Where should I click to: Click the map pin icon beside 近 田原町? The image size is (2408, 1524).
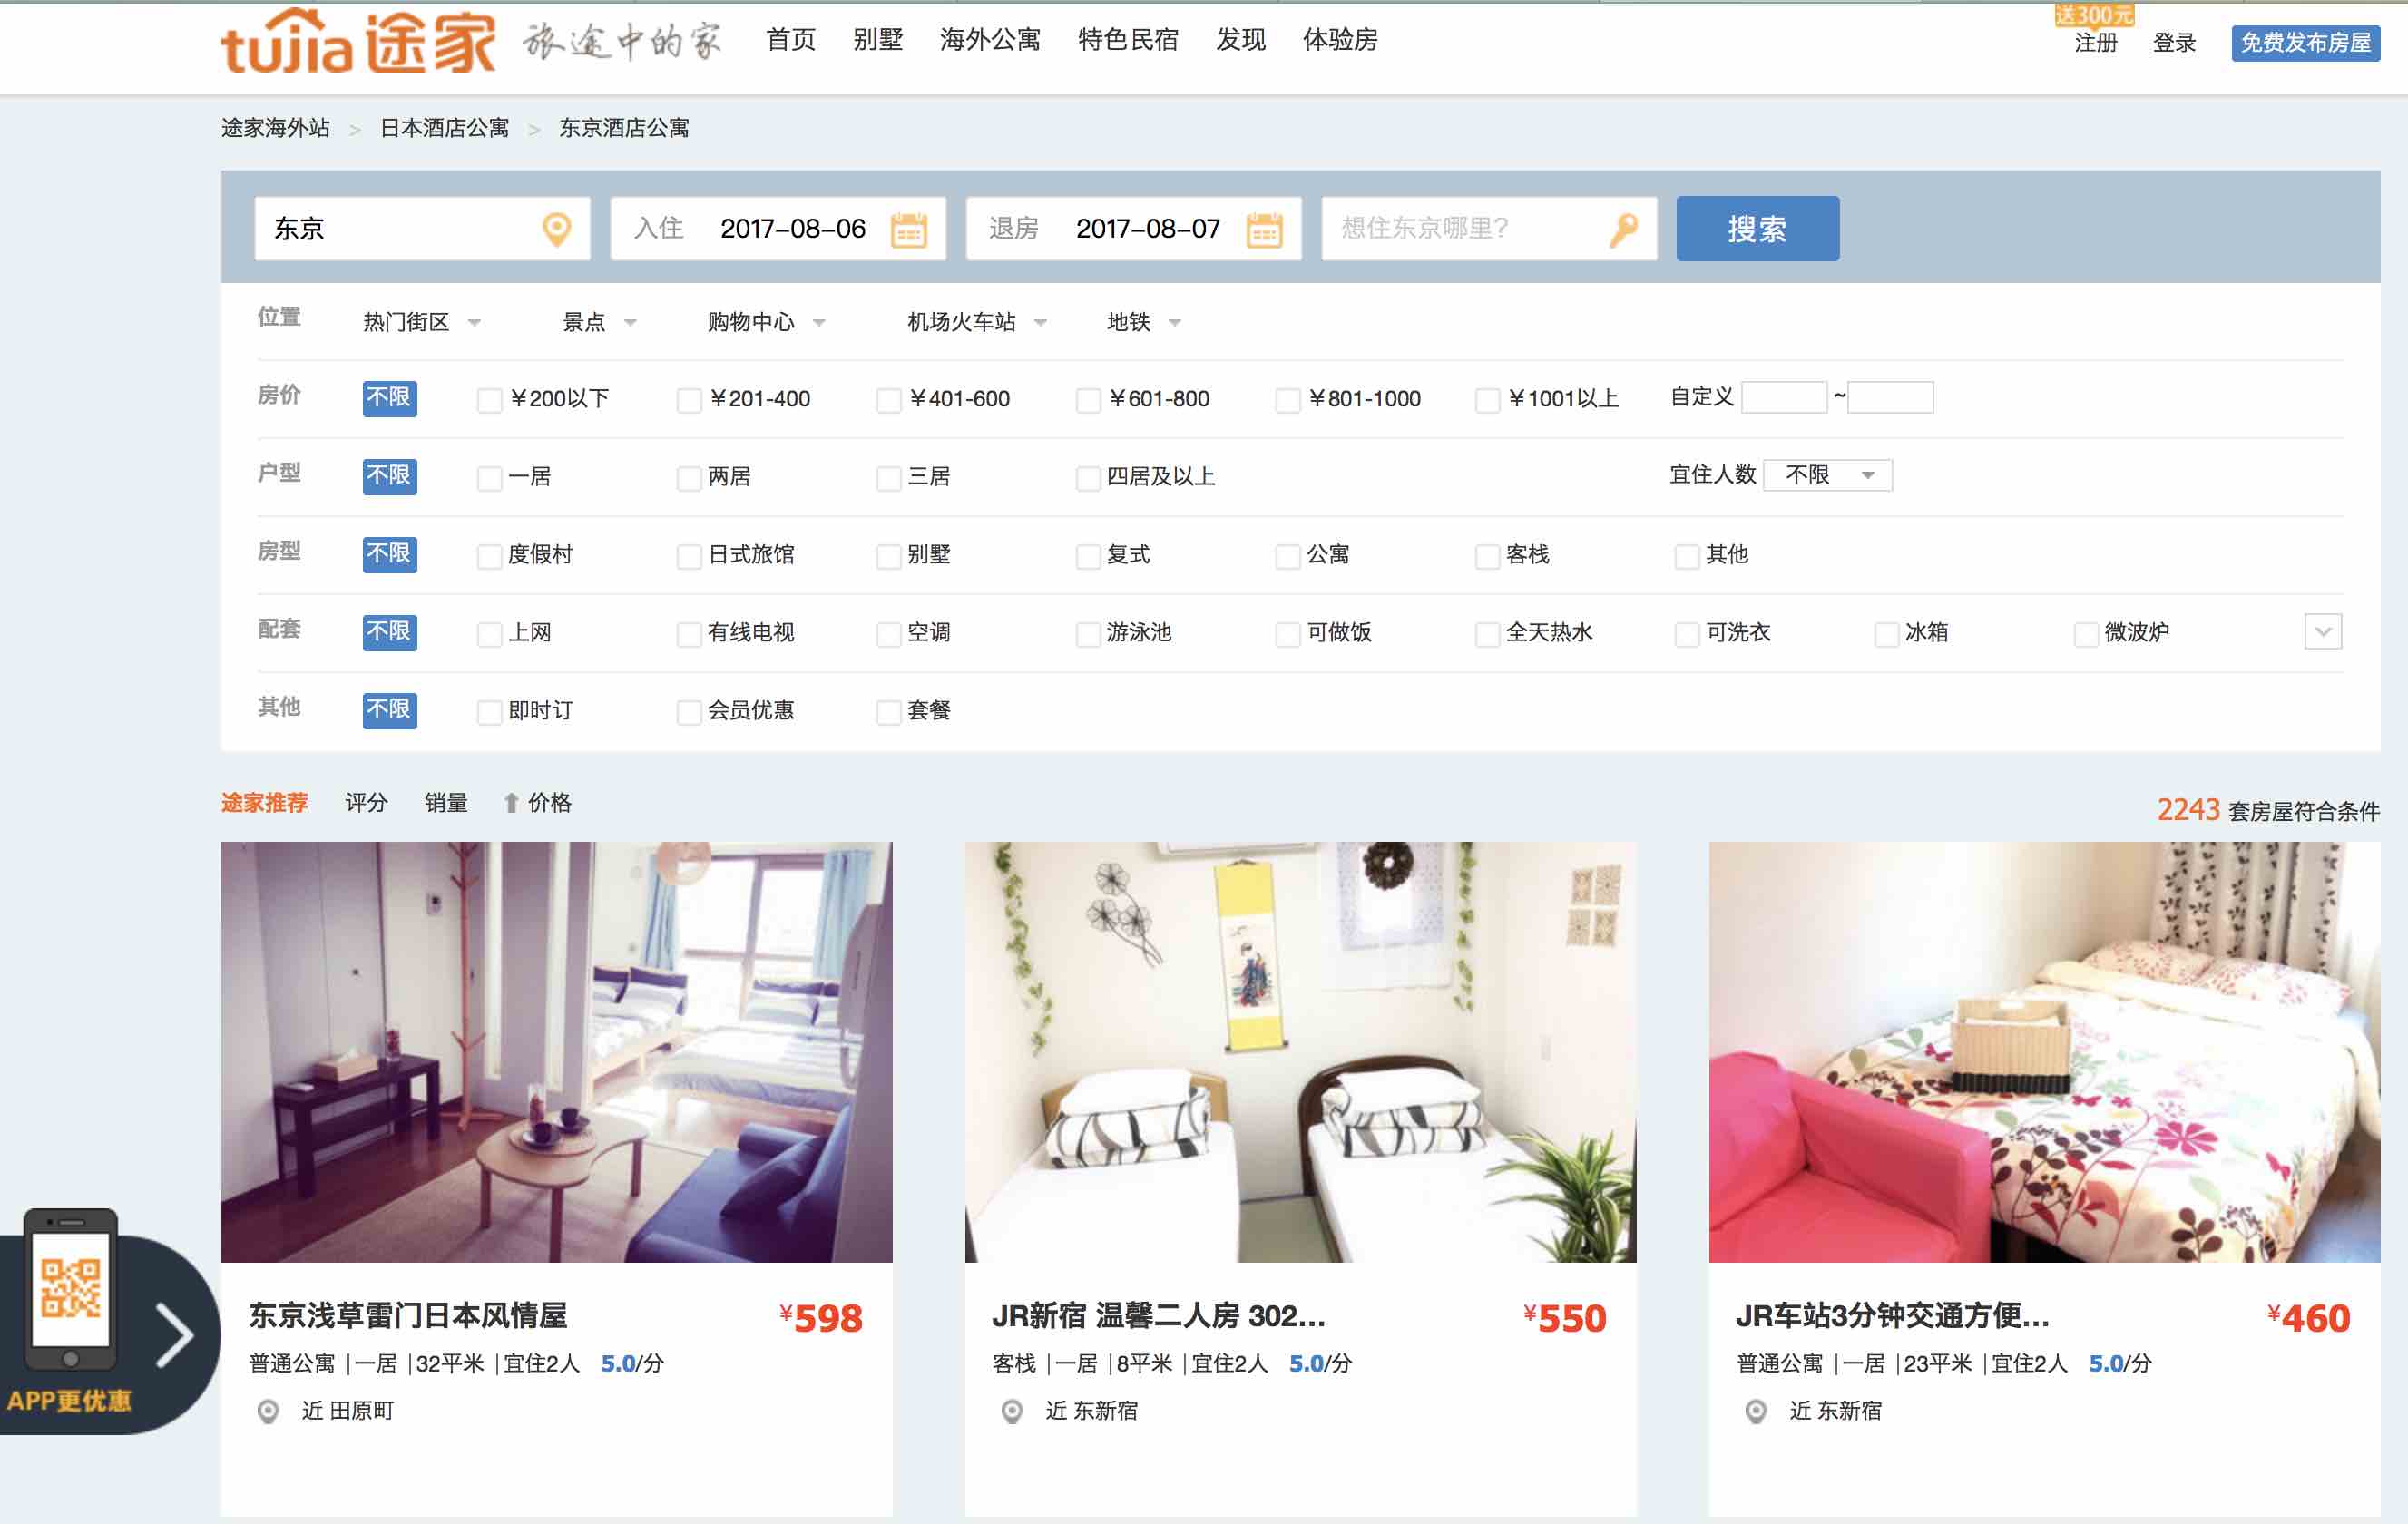point(268,1411)
